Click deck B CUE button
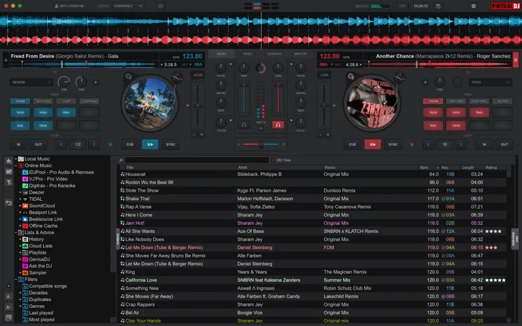Image resolution: width=522 pixels, height=326 pixels. (x=352, y=144)
